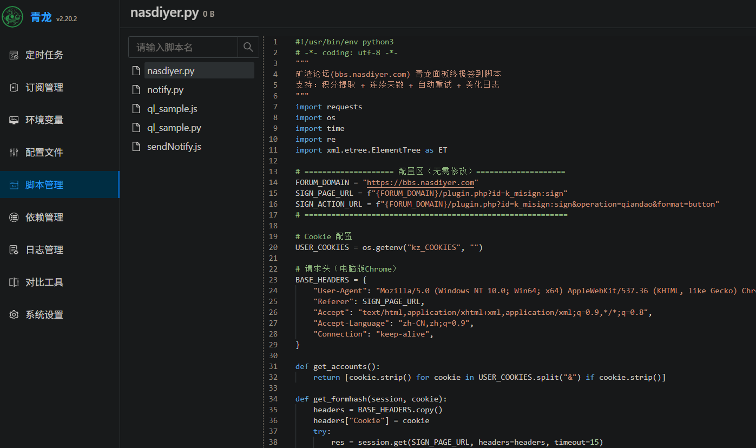
Task: Click the 配置文件 config sliders icon
Action: click(14, 153)
